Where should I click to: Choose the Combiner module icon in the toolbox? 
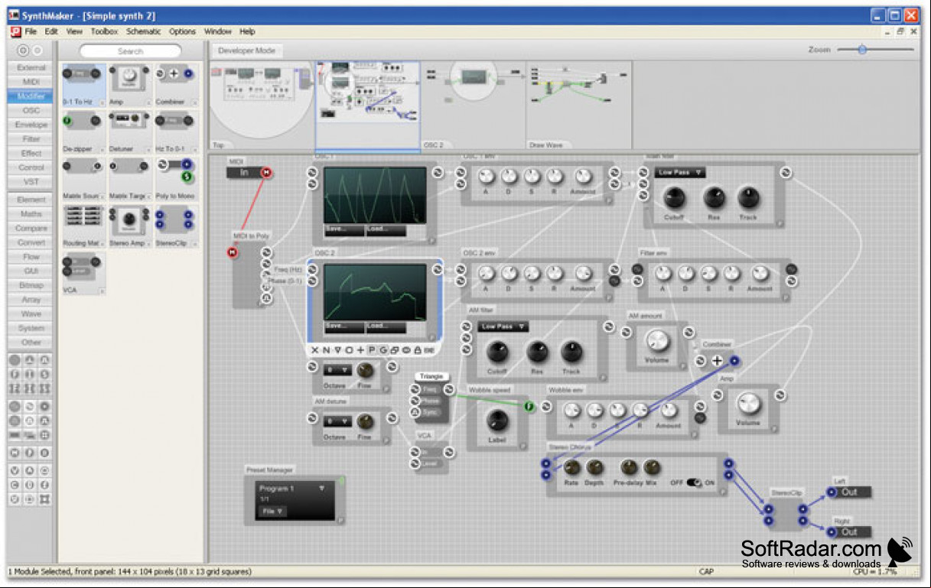174,75
